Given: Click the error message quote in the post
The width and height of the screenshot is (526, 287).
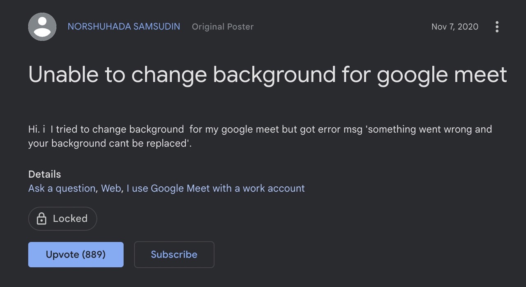Looking at the screenshot, I should [427, 129].
